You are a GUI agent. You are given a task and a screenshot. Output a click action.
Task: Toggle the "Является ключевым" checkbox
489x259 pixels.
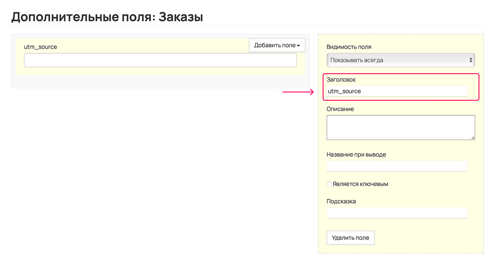(329, 184)
